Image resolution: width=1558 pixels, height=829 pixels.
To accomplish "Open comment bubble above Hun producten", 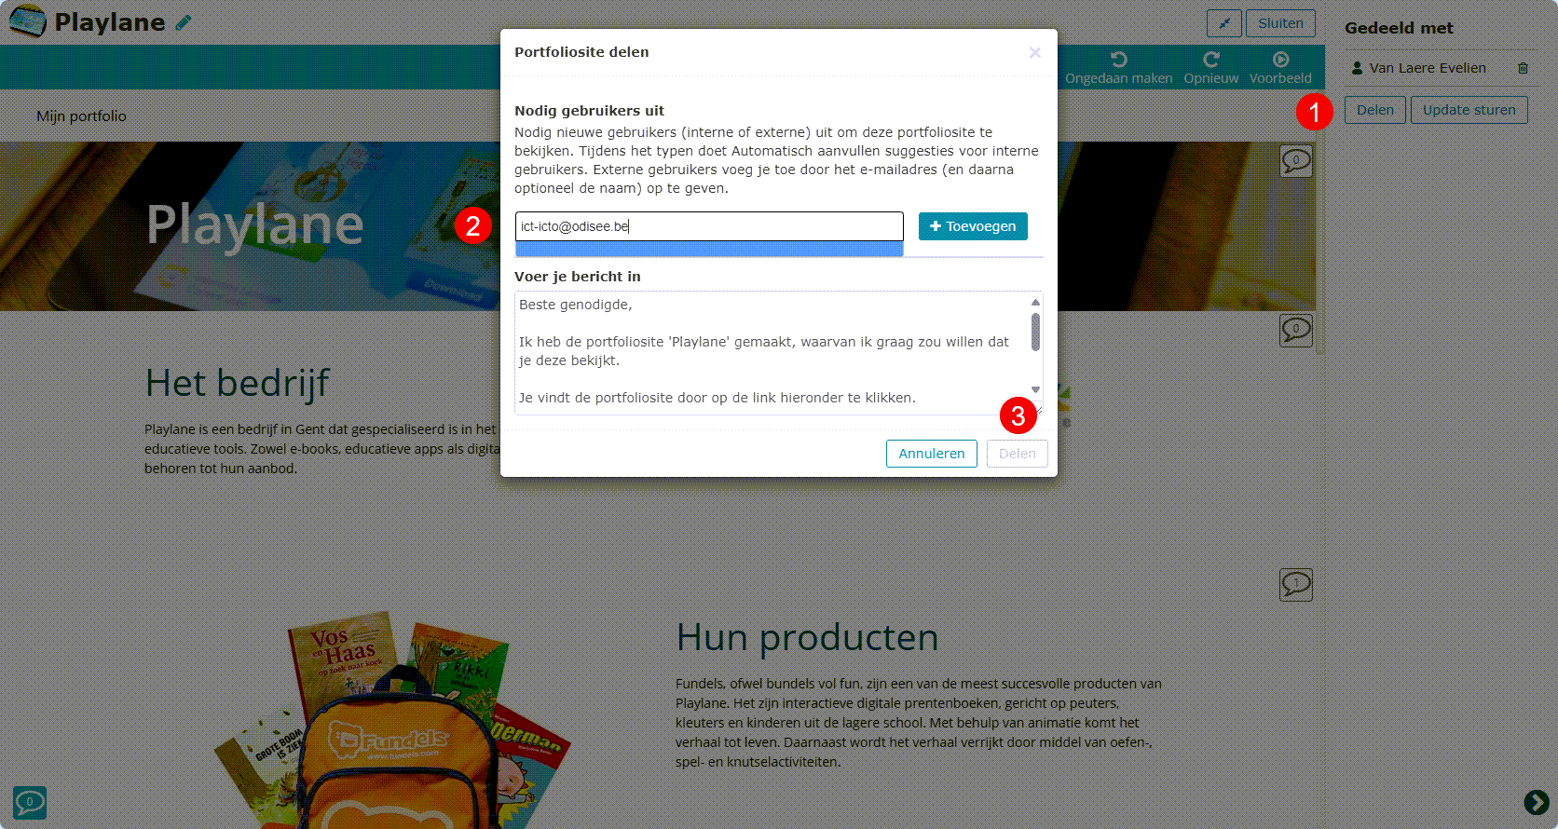I will click(x=1295, y=584).
